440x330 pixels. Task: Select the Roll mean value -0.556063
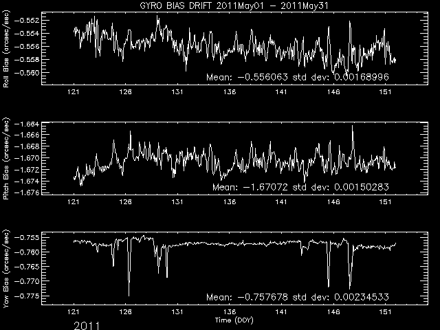point(263,77)
